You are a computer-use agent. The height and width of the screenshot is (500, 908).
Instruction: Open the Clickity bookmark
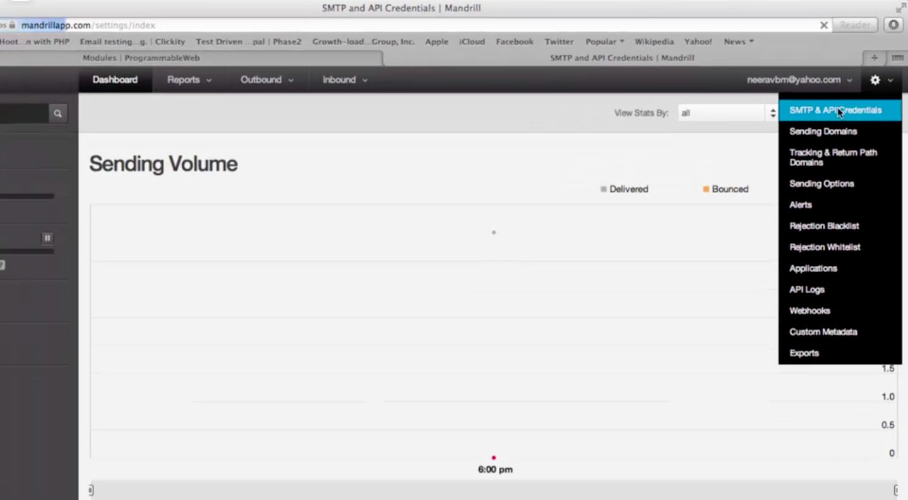170,42
